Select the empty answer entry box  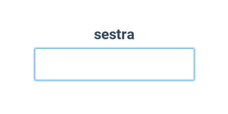click(x=114, y=64)
